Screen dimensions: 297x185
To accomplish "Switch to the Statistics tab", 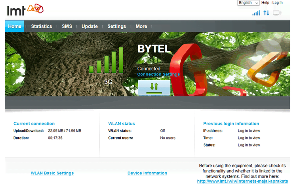I will [42, 26].
